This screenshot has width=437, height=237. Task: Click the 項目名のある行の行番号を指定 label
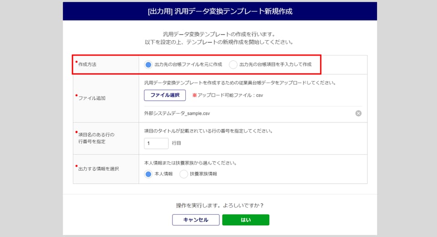point(96,138)
